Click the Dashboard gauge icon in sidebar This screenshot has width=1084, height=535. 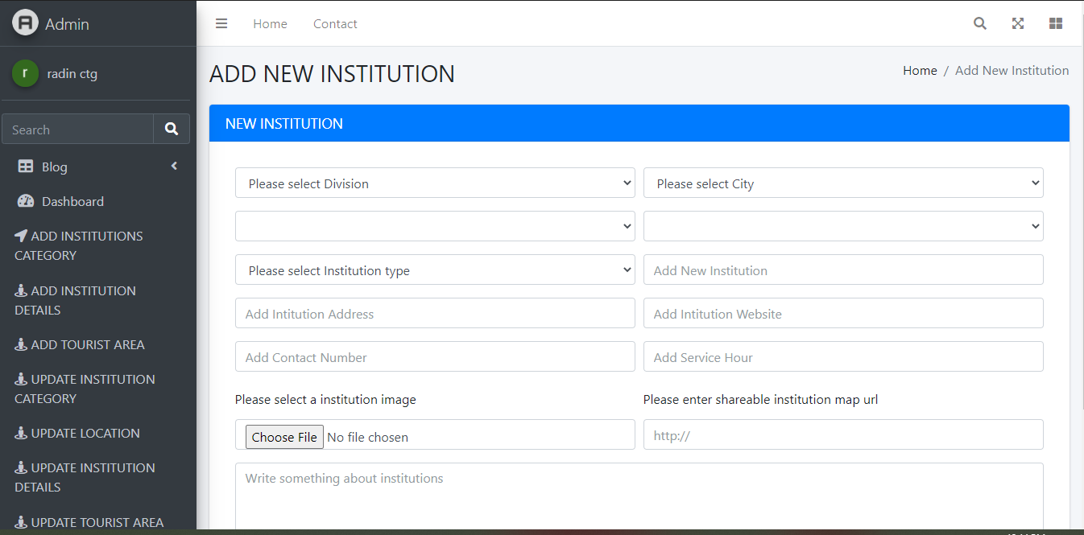(25, 201)
